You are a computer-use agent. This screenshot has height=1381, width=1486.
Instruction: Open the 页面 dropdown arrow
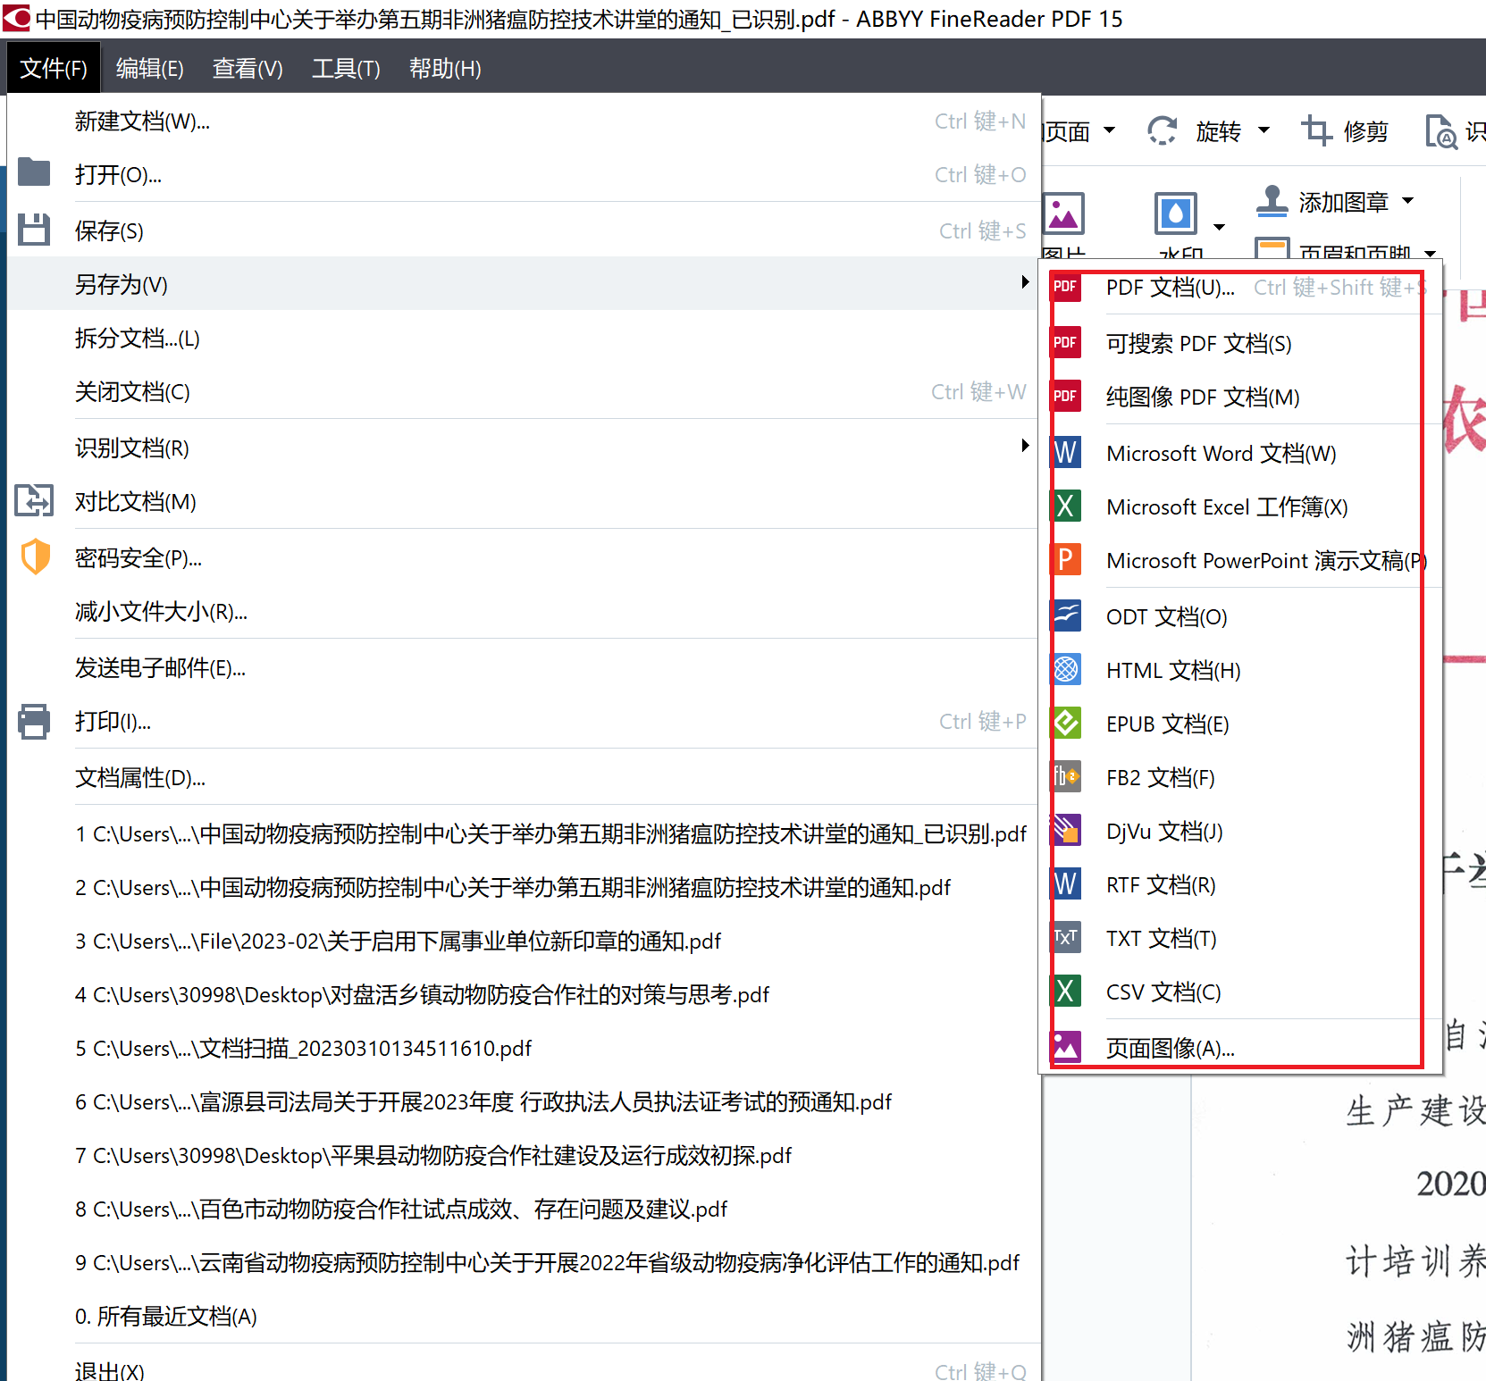pos(1109,130)
